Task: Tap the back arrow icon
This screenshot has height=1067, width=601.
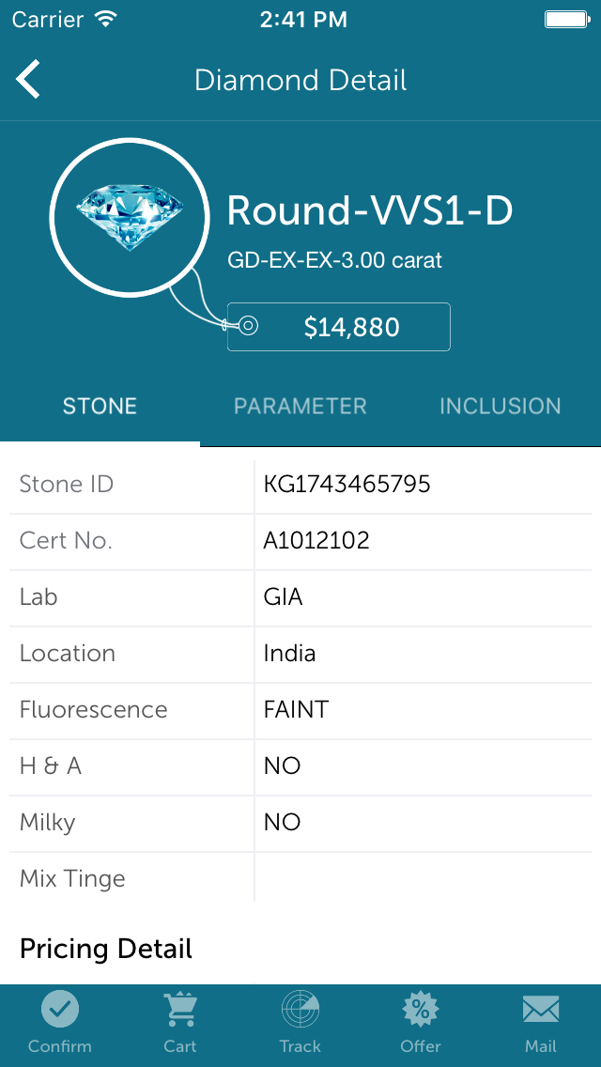Action: click(28, 80)
